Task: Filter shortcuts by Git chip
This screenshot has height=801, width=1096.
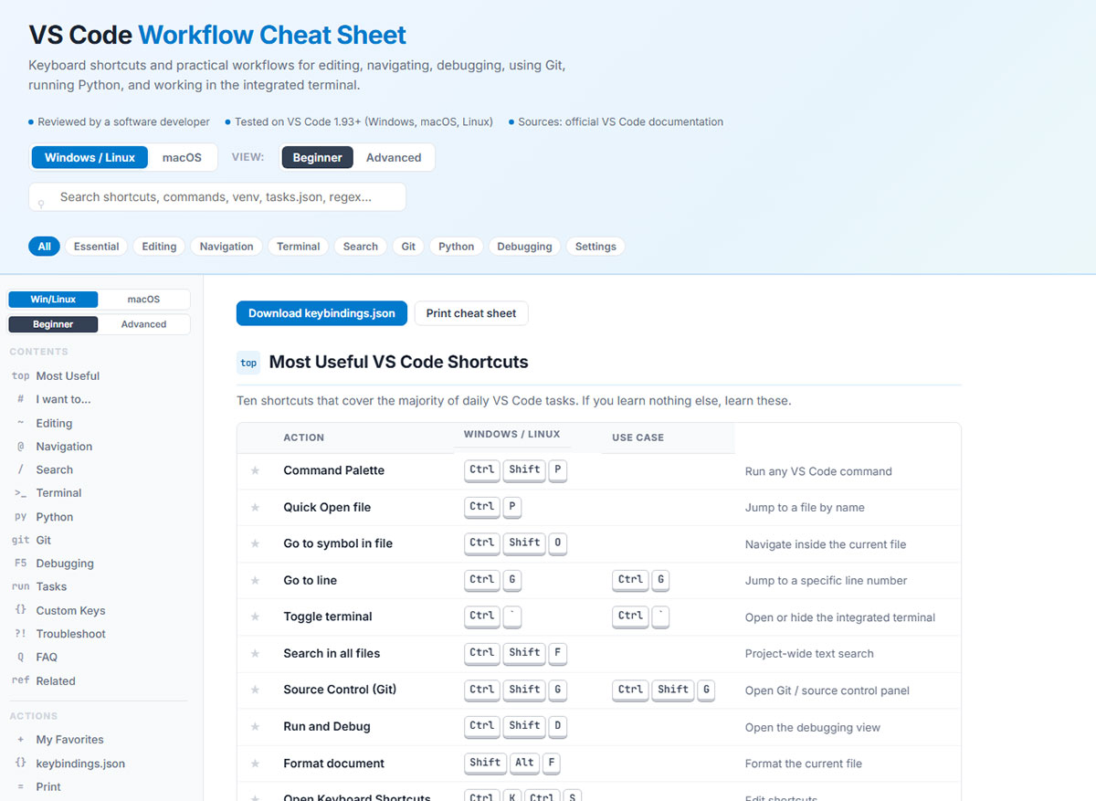Action: pyautogui.click(x=408, y=247)
